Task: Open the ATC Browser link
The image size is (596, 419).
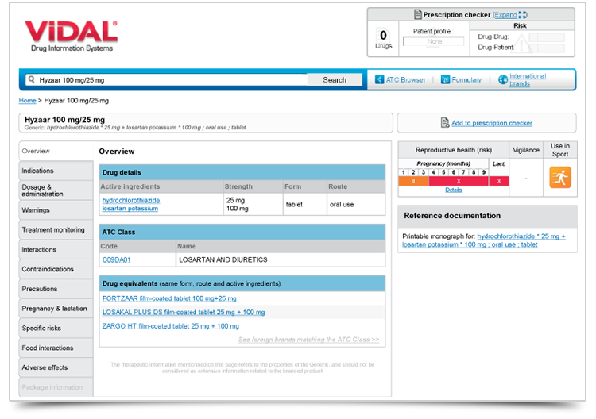Action: pyautogui.click(x=405, y=79)
